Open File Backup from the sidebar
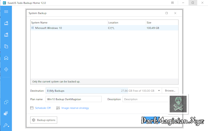 (x=6, y=46)
